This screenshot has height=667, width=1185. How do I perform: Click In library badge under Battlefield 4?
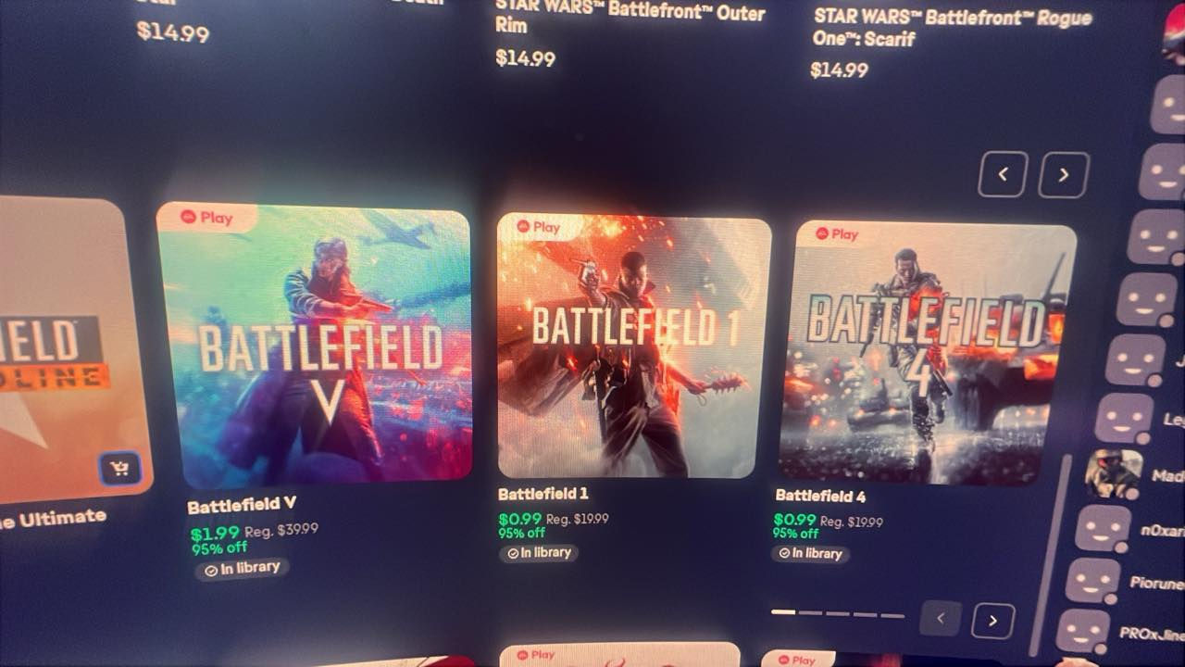point(810,553)
